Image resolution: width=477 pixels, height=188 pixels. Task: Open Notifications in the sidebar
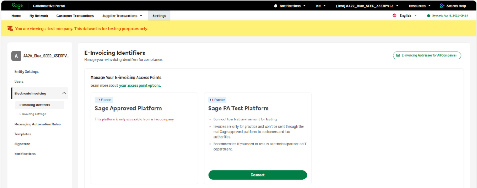coord(25,154)
